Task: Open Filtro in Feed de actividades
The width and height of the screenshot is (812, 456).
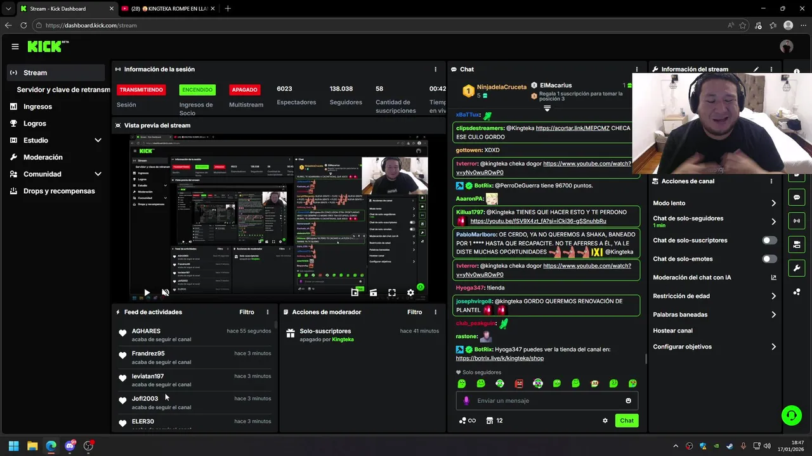Action: [x=247, y=312]
